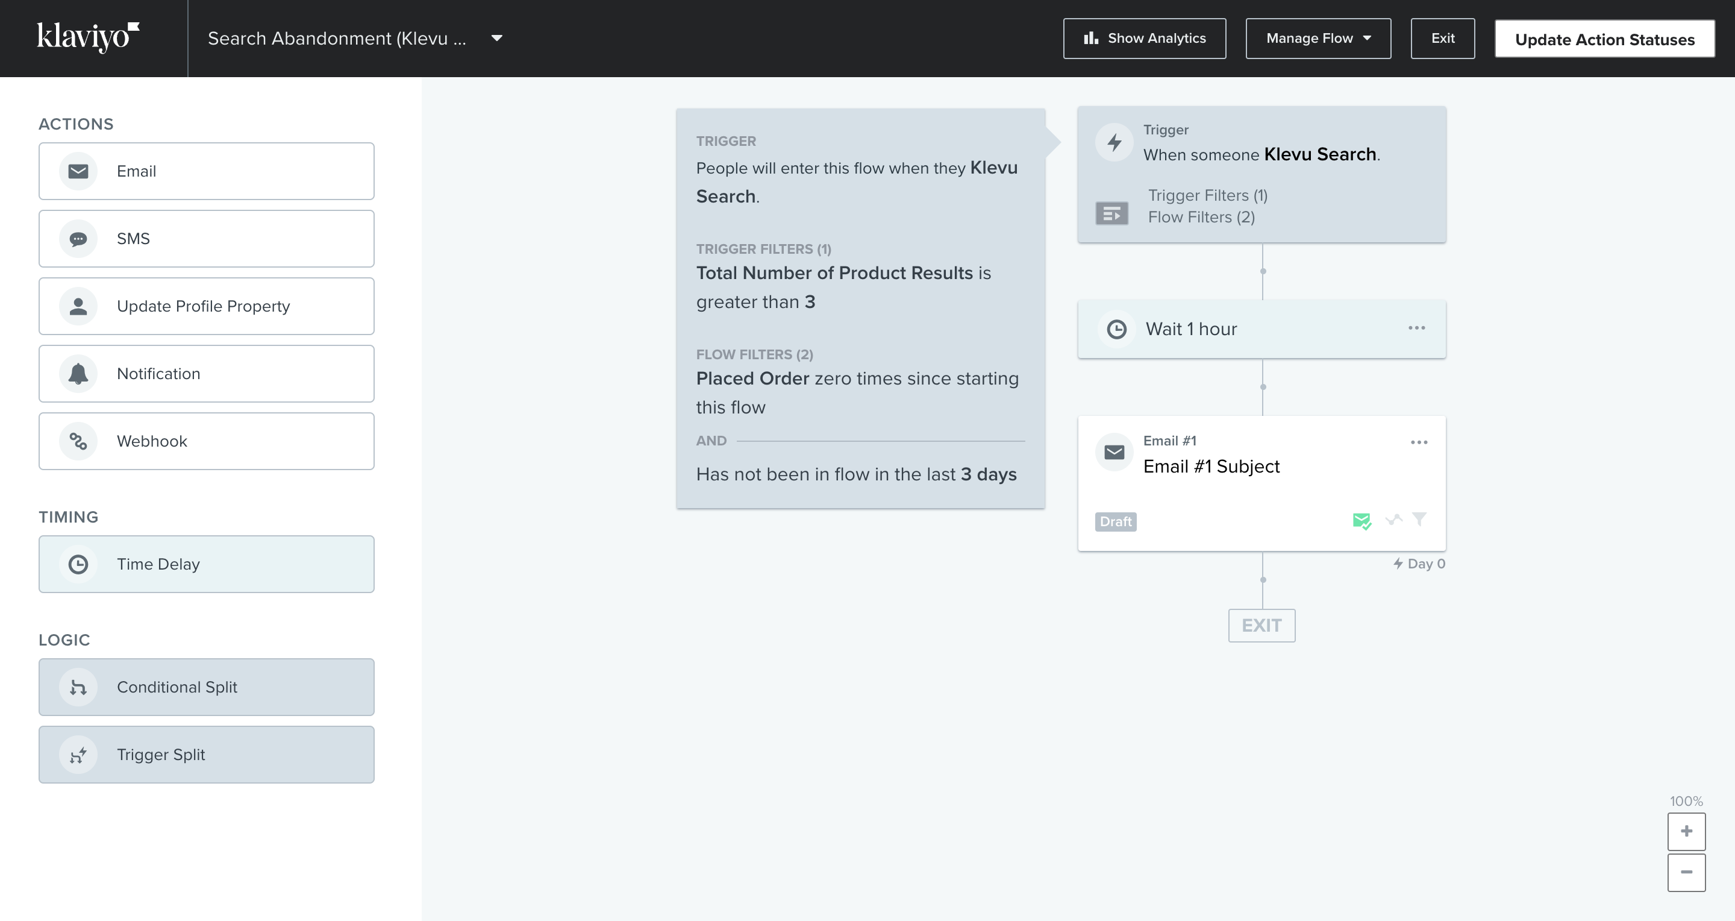Select the Notification action label

158,373
